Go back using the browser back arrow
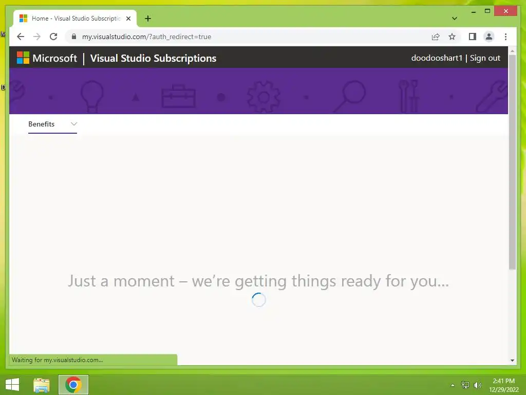 (21, 37)
